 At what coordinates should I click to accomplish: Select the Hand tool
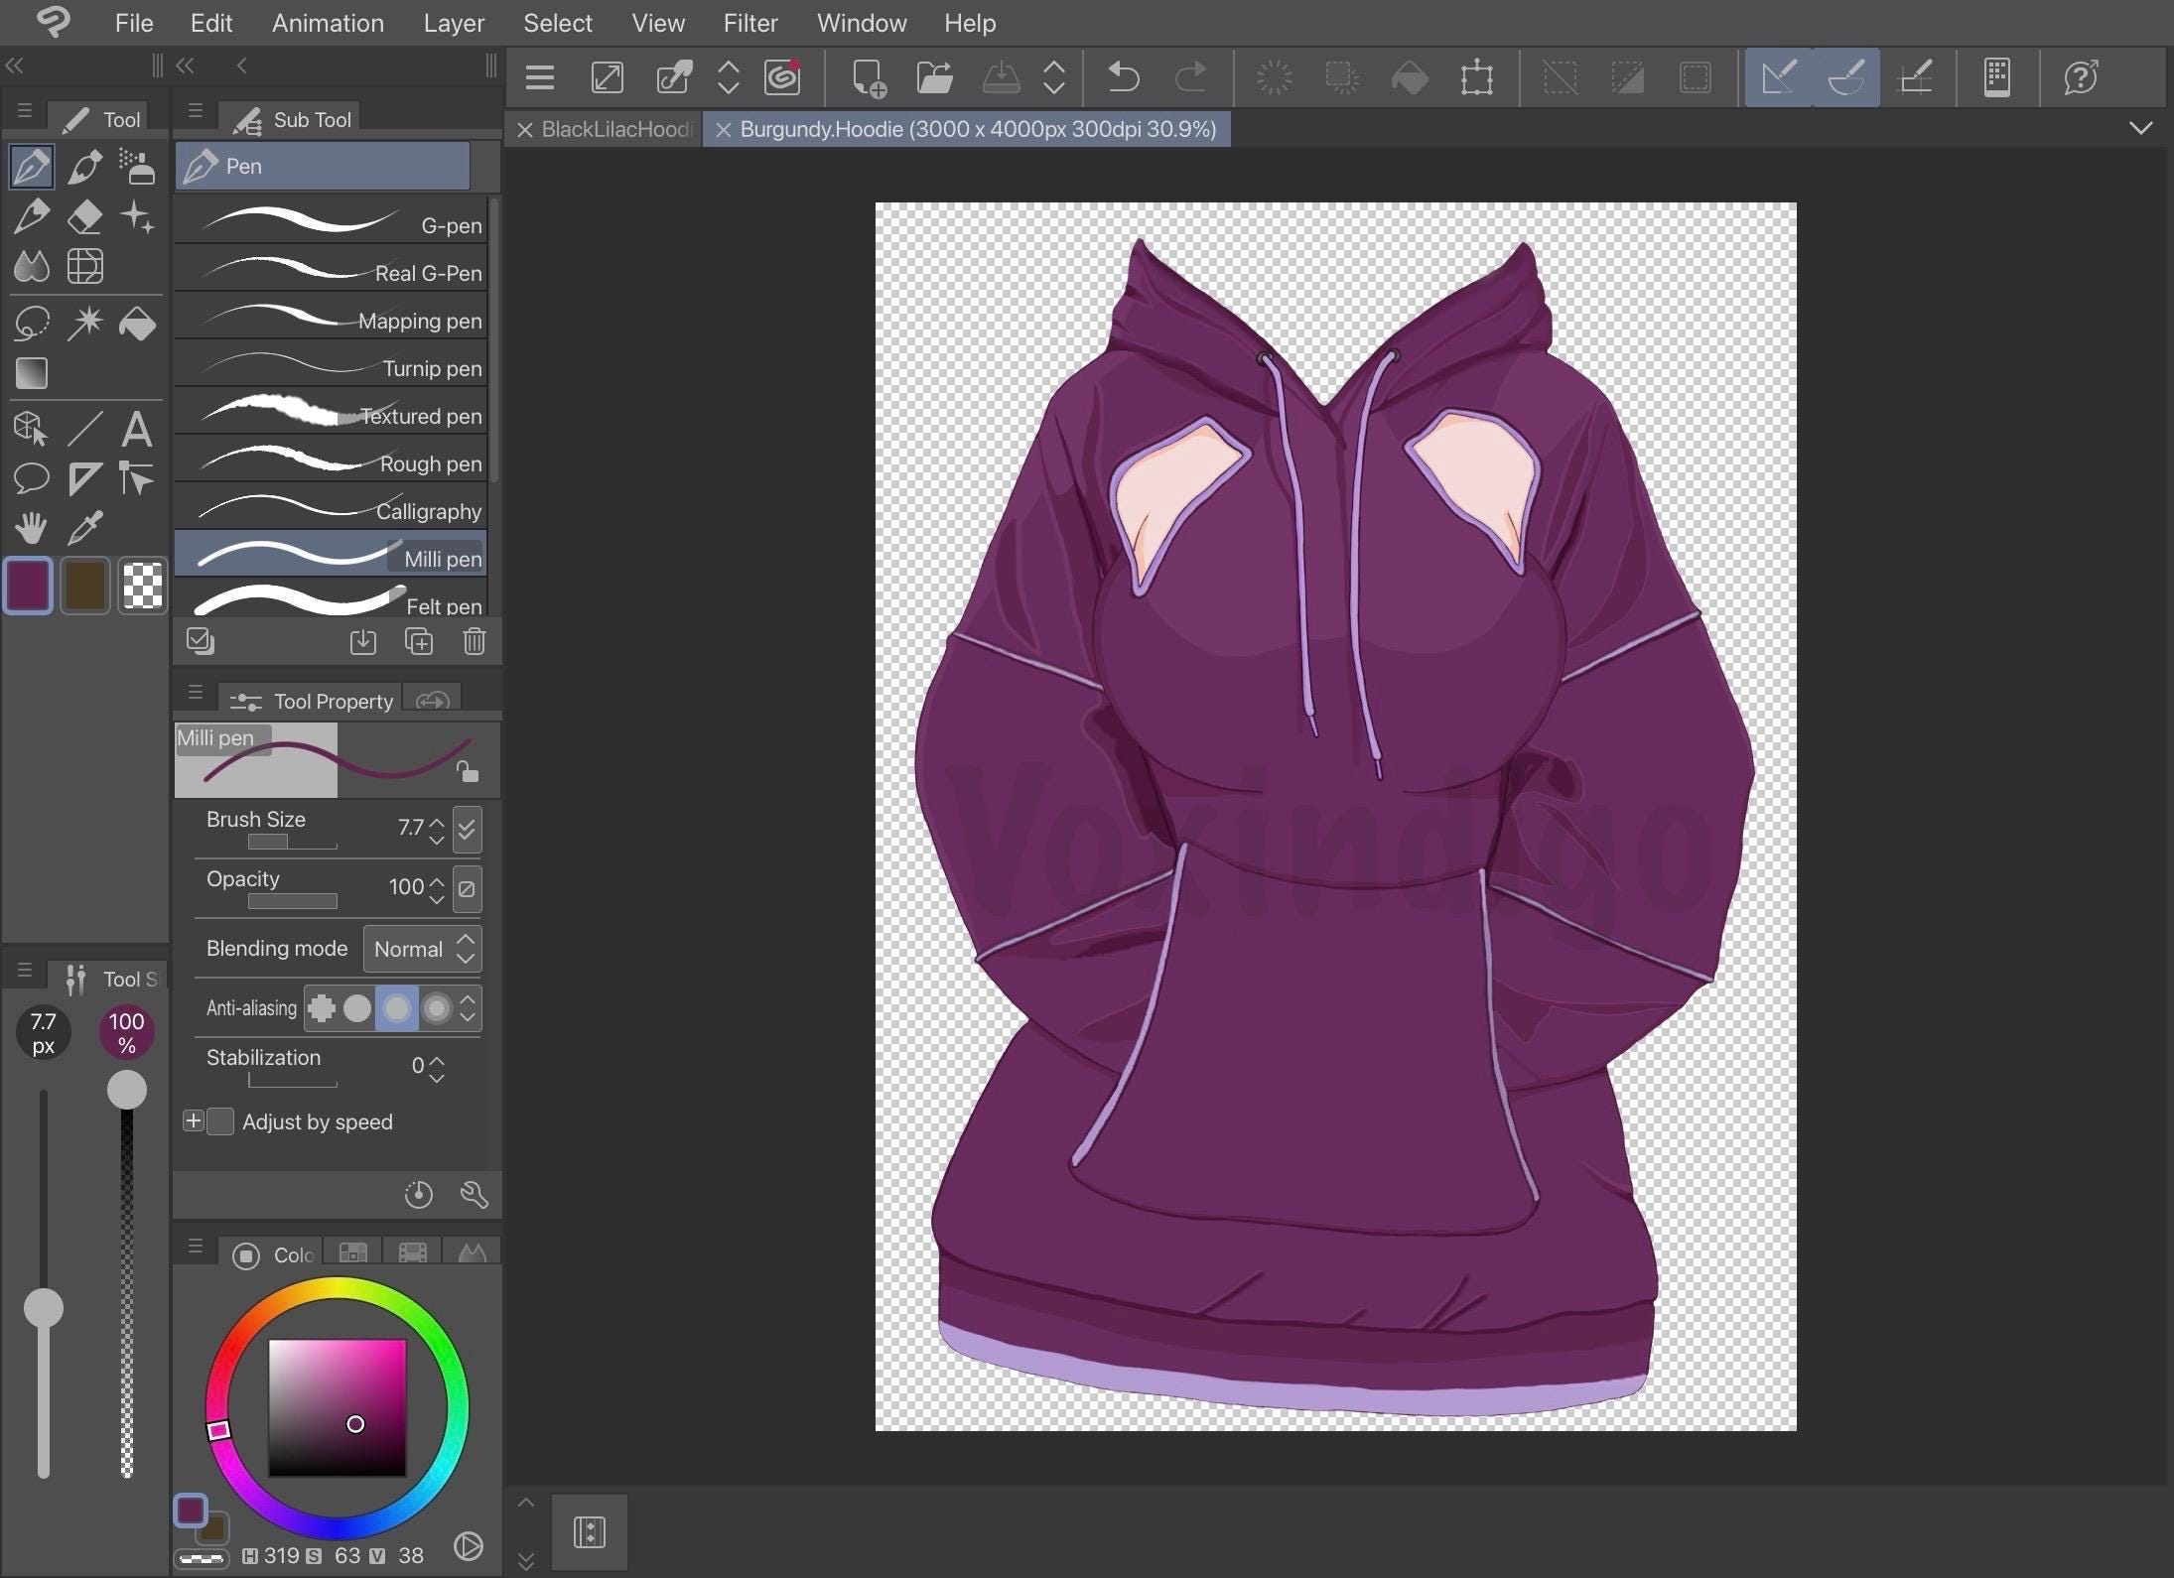31,527
